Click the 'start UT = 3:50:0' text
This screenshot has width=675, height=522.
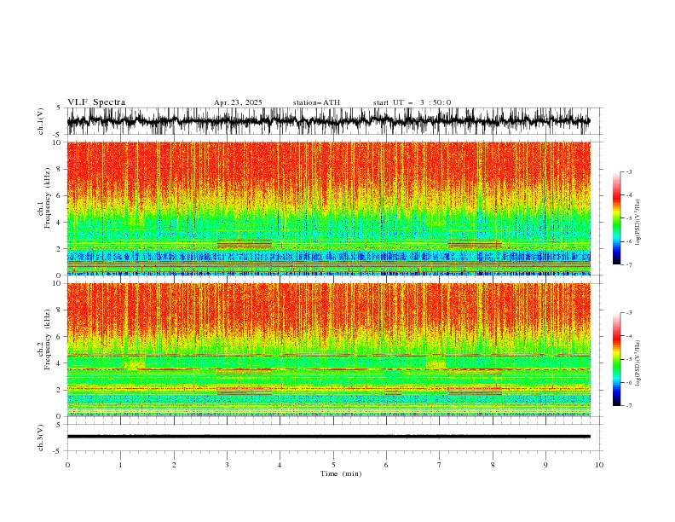[x=412, y=102]
